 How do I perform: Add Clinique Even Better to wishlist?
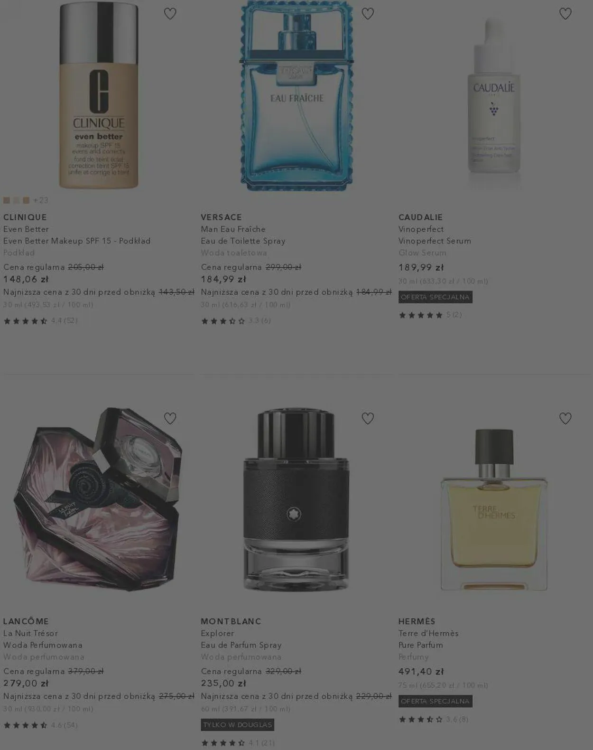click(x=170, y=14)
